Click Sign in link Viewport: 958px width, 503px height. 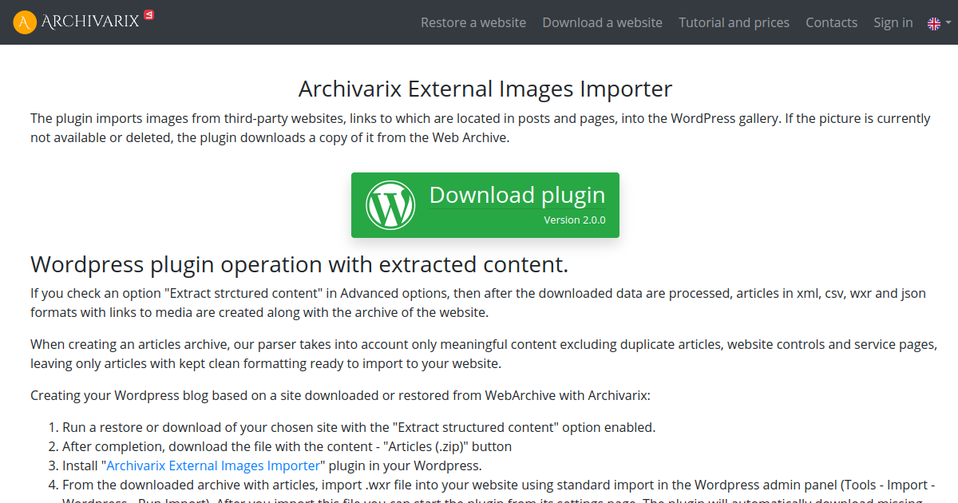pyautogui.click(x=893, y=22)
